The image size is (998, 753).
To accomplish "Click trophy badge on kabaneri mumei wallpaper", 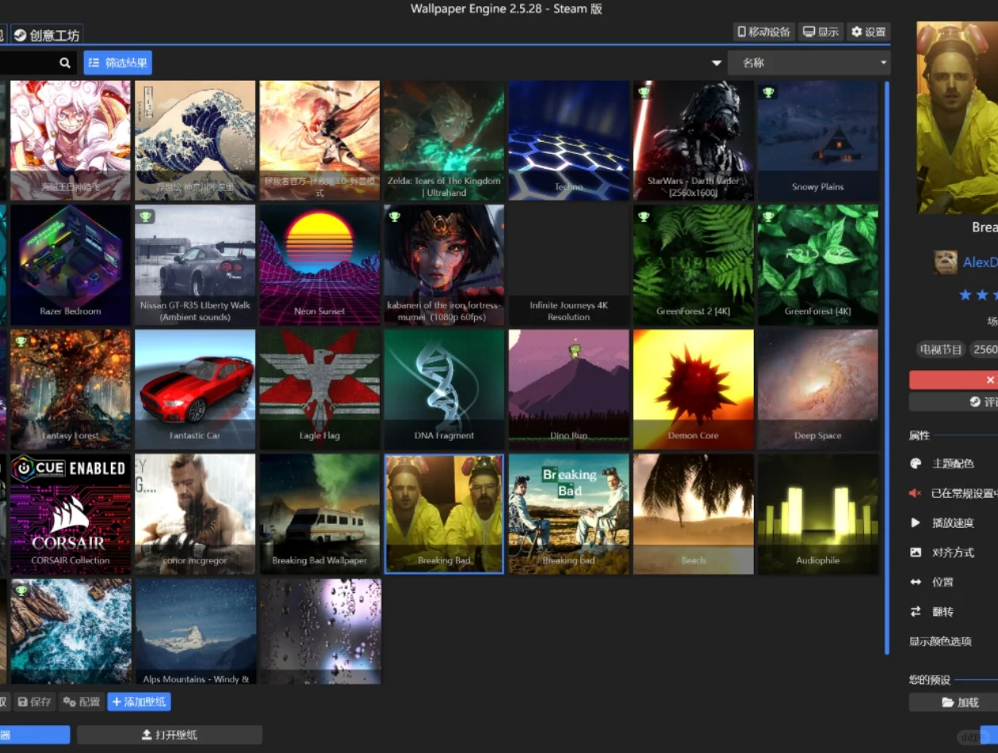I will (394, 216).
